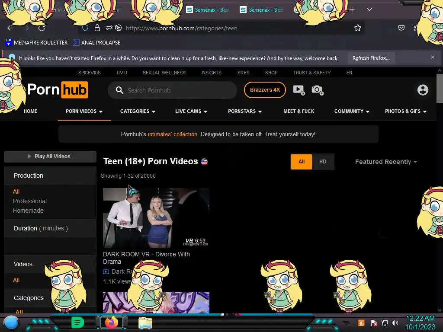Expand the LIVE CAMS dropdown
The width and height of the screenshot is (443, 332).
coord(191,111)
